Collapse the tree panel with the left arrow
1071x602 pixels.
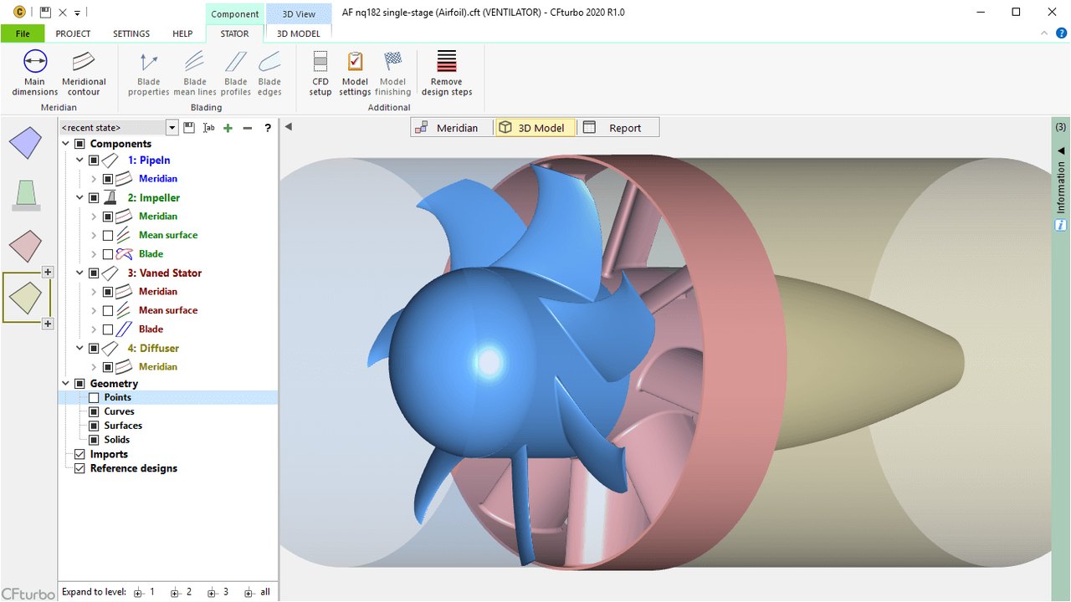[x=288, y=127]
